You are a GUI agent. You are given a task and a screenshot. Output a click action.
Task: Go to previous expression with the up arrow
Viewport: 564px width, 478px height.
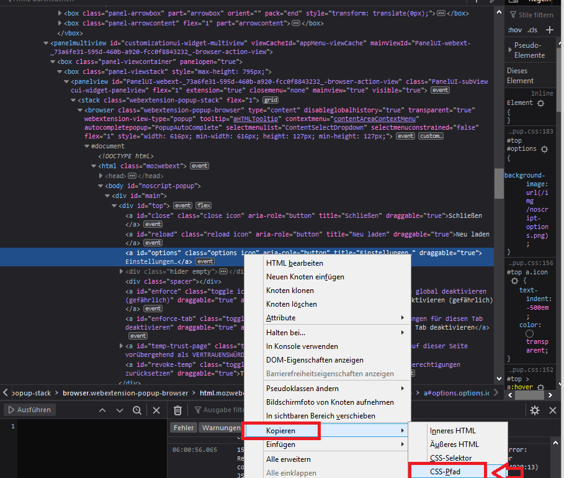click(x=102, y=410)
